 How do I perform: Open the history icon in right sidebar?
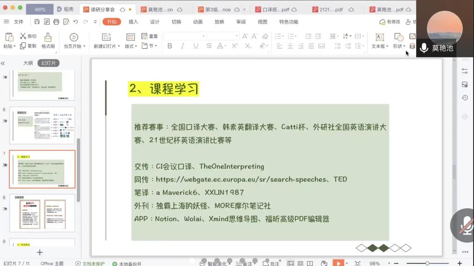tap(465, 98)
